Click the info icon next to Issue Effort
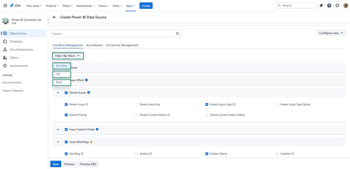This screenshot has width=350, height=169. point(86,80)
